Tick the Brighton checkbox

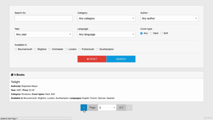pyautogui.click(x=35, y=49)
